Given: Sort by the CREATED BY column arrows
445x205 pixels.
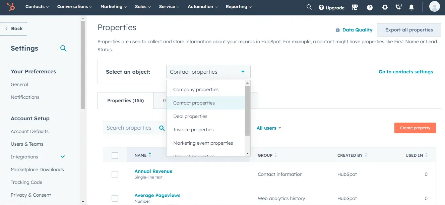Looking at the screenshot, I should point(366,155).
